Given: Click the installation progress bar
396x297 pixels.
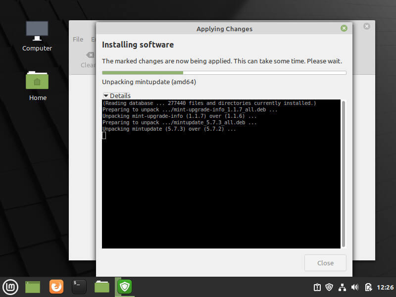Looking at the screenshot, I should tap(224, 73).
